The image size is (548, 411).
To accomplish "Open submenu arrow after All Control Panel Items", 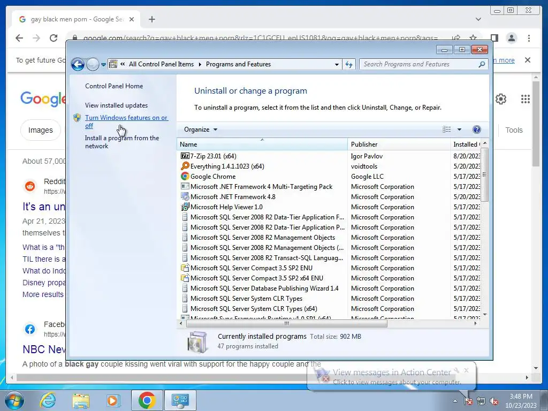I will tap(200, 64).
